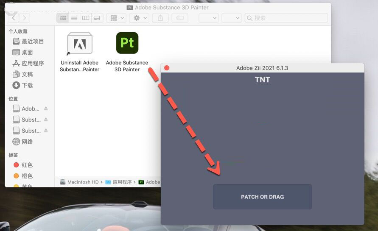Close the Adobe Zii window
This screenshot has width=378, height=231.
pos(167,68)
